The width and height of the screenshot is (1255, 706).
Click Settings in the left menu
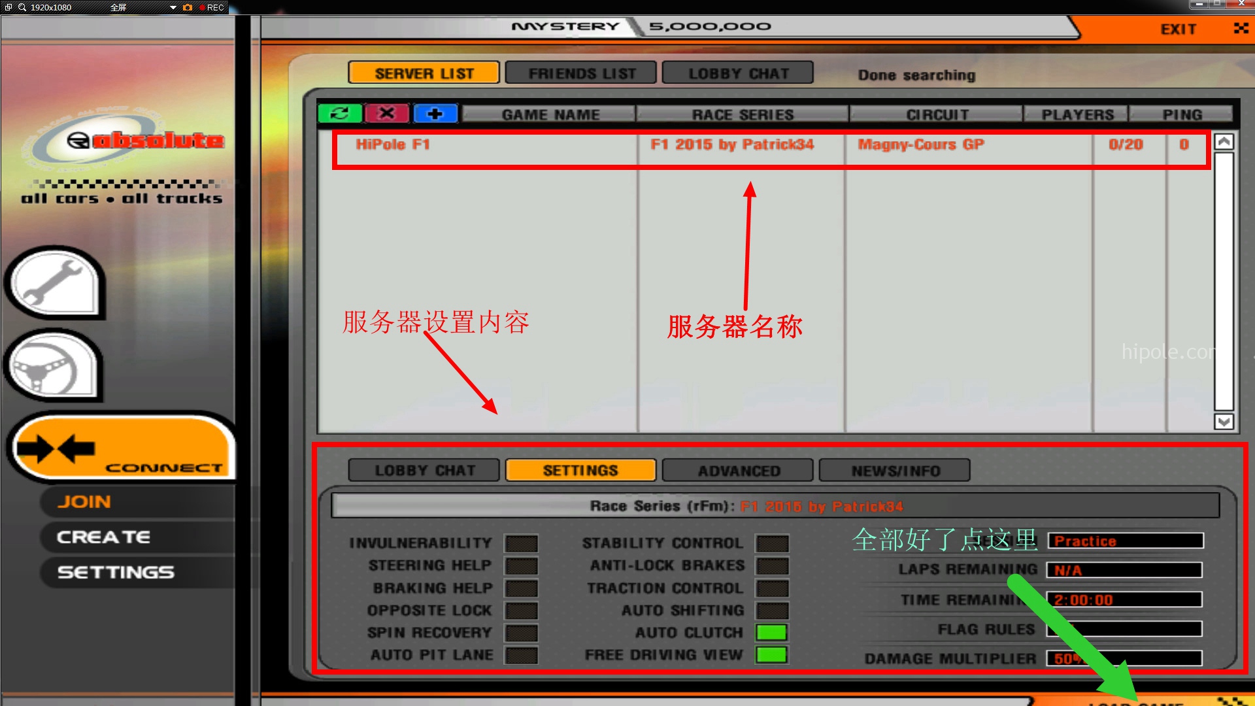[x=116, y=572]
